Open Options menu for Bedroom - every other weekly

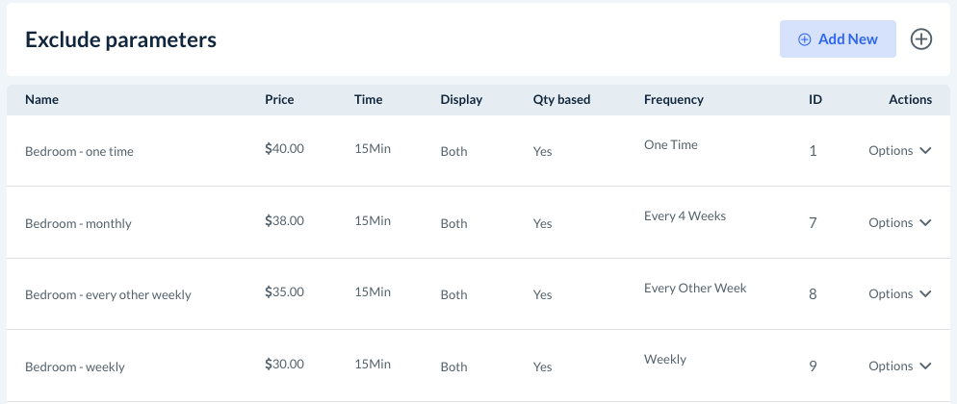point(900,294)
